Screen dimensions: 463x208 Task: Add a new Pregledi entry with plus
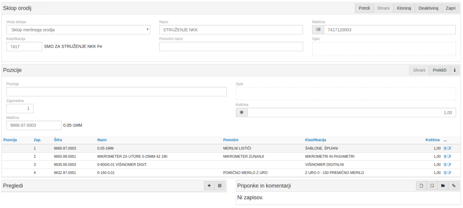tap(209, 186)
